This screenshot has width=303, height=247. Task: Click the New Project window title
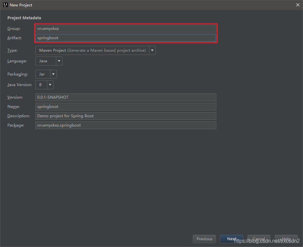tap(21, 5)
